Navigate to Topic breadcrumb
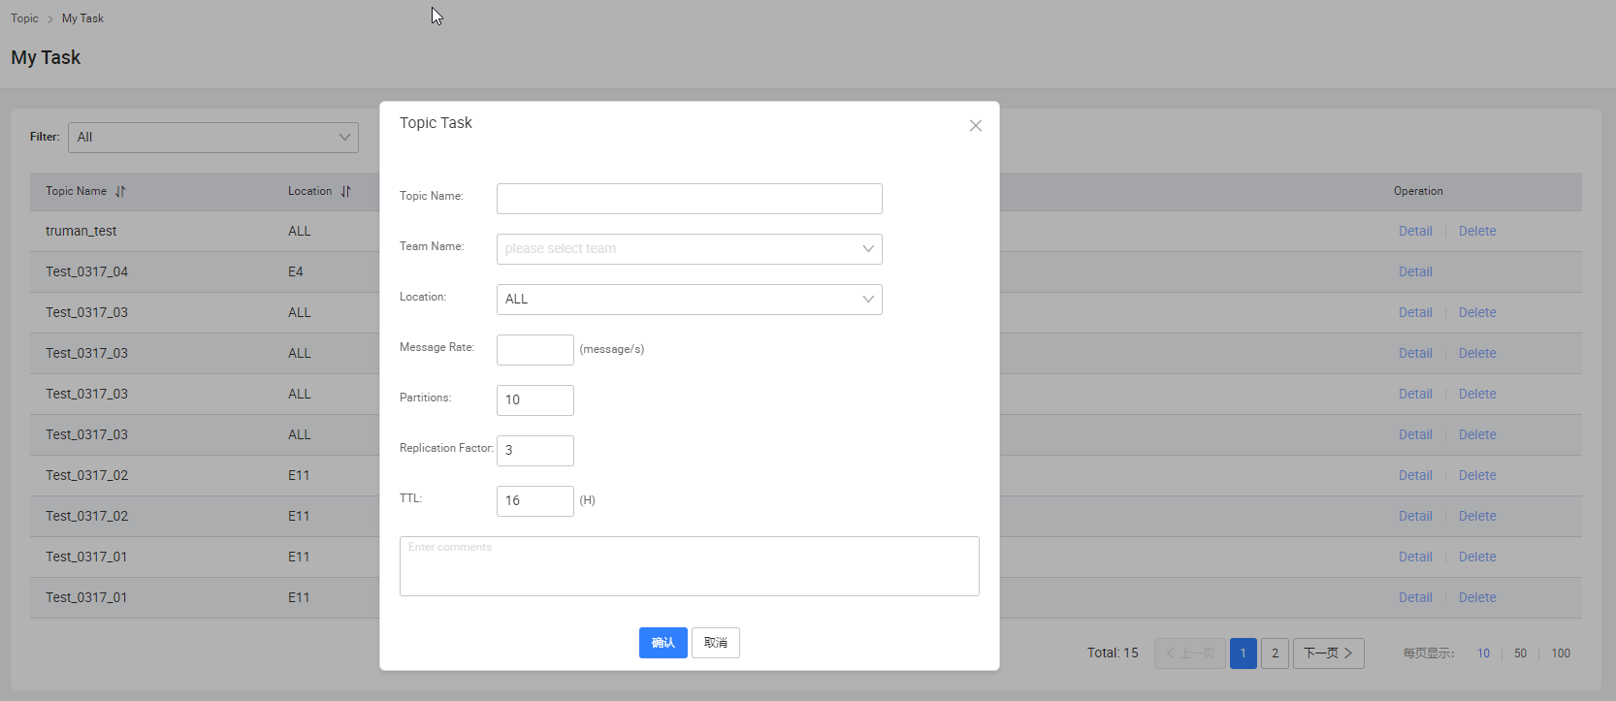The height and width of the screenshot is (701, 1616). coord(25,18)
